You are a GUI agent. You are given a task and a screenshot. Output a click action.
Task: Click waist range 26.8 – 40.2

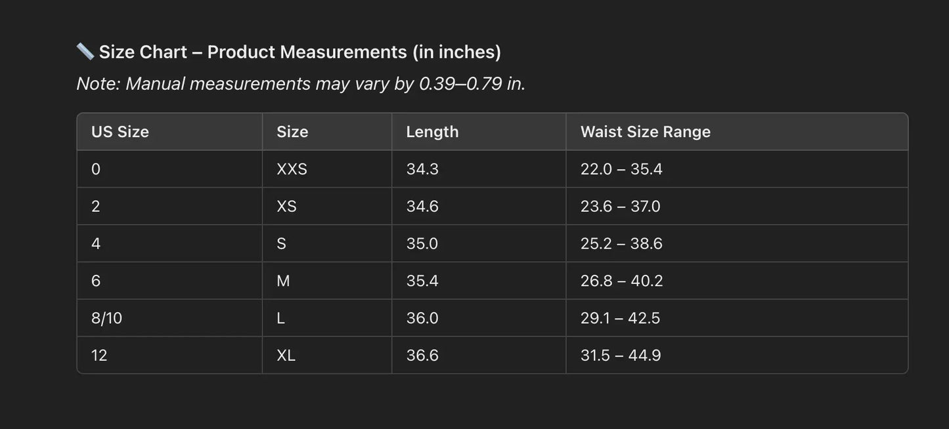coord(621,281)
